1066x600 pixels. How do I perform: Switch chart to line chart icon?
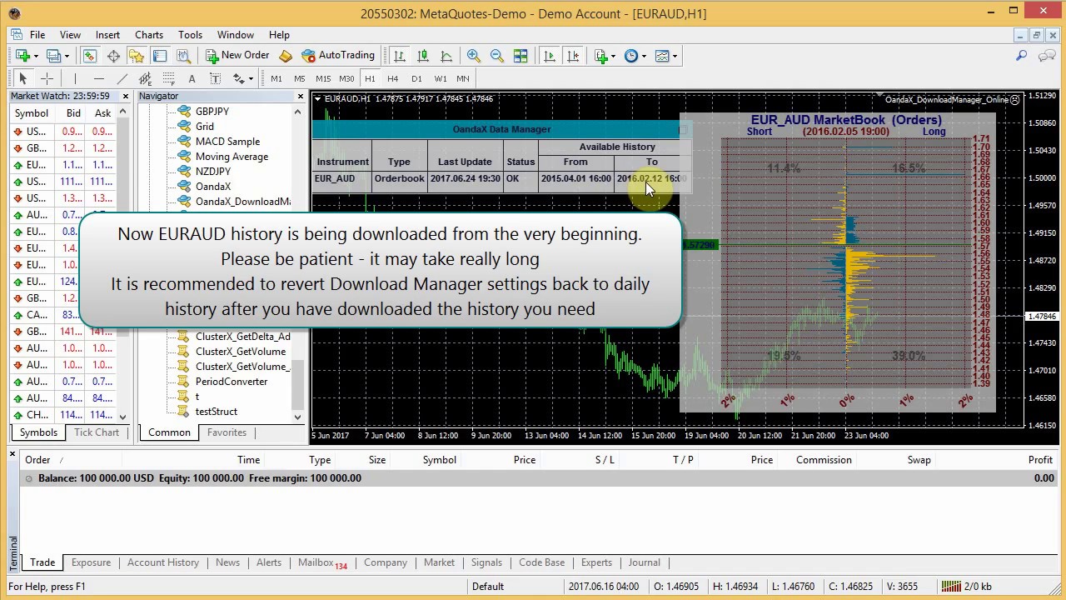[x=446, y=56]
